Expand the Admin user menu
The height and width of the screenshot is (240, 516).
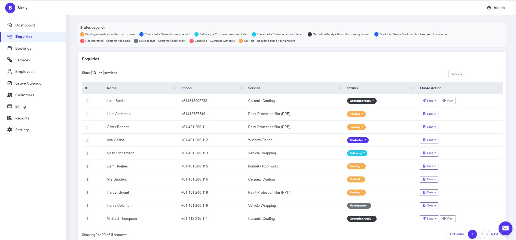point(499,8)
